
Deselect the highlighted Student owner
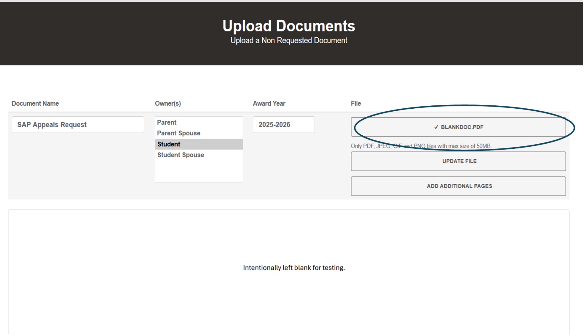(169, 144)
